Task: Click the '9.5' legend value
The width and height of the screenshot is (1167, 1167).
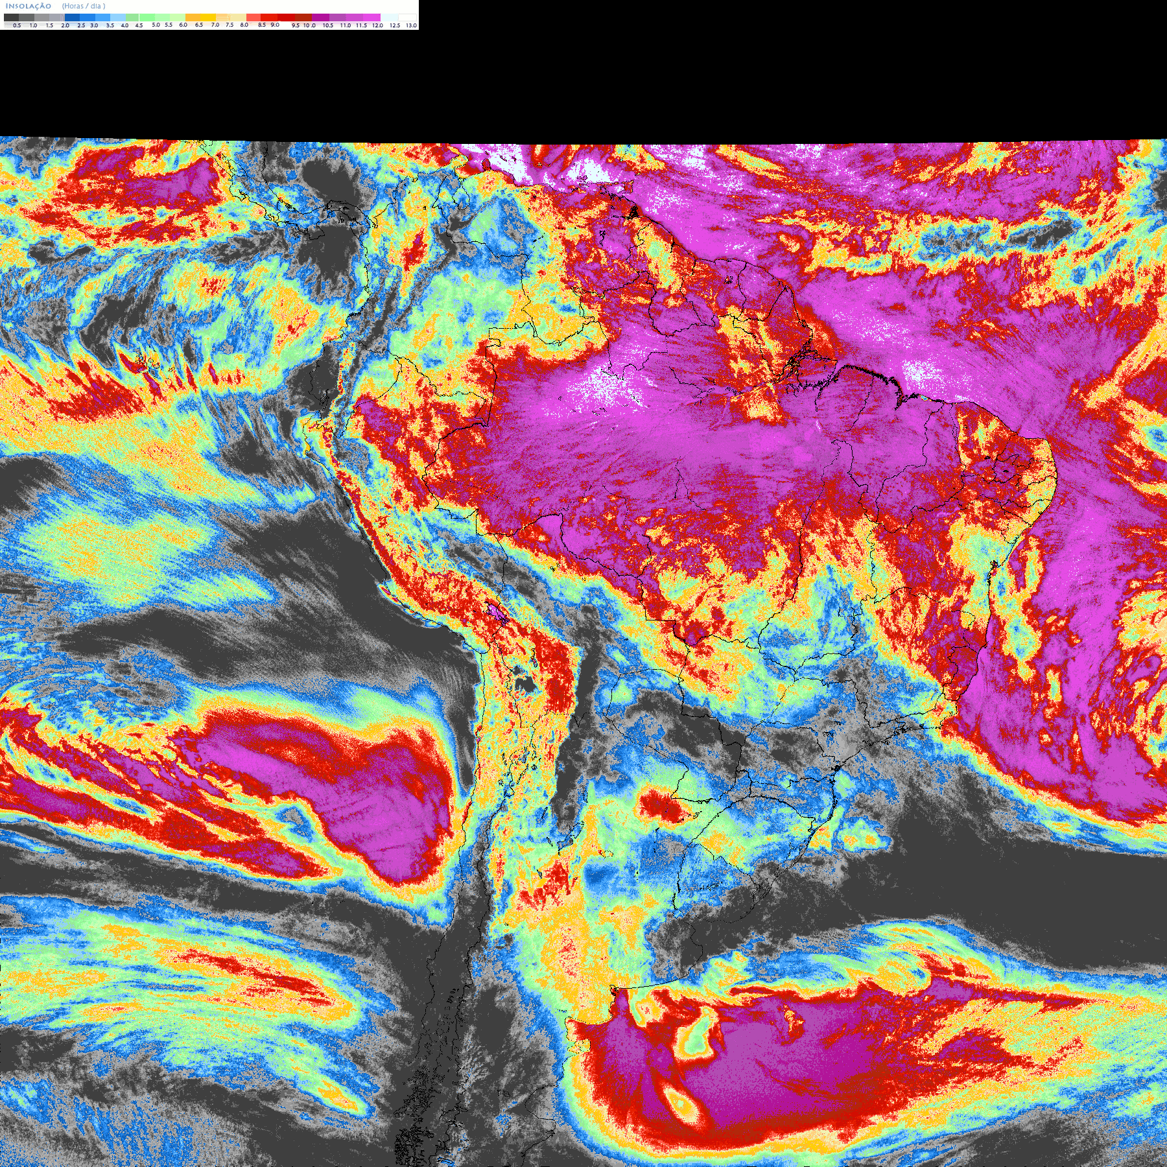Action: click(x=296, y=25)
